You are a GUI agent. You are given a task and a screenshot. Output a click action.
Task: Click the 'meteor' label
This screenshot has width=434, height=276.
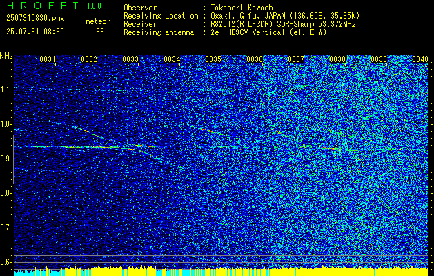tap(98, 21)
